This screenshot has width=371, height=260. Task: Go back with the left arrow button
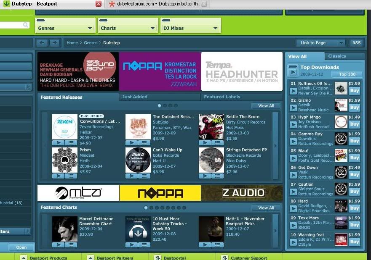pos(42,43)
